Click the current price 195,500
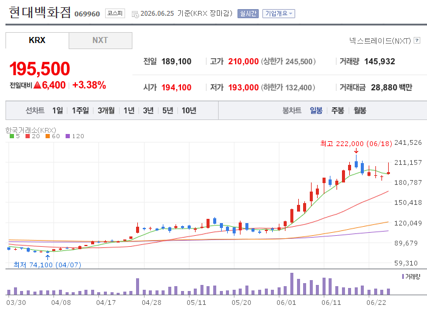Viewport: 427px width, 311px height. 39,69
